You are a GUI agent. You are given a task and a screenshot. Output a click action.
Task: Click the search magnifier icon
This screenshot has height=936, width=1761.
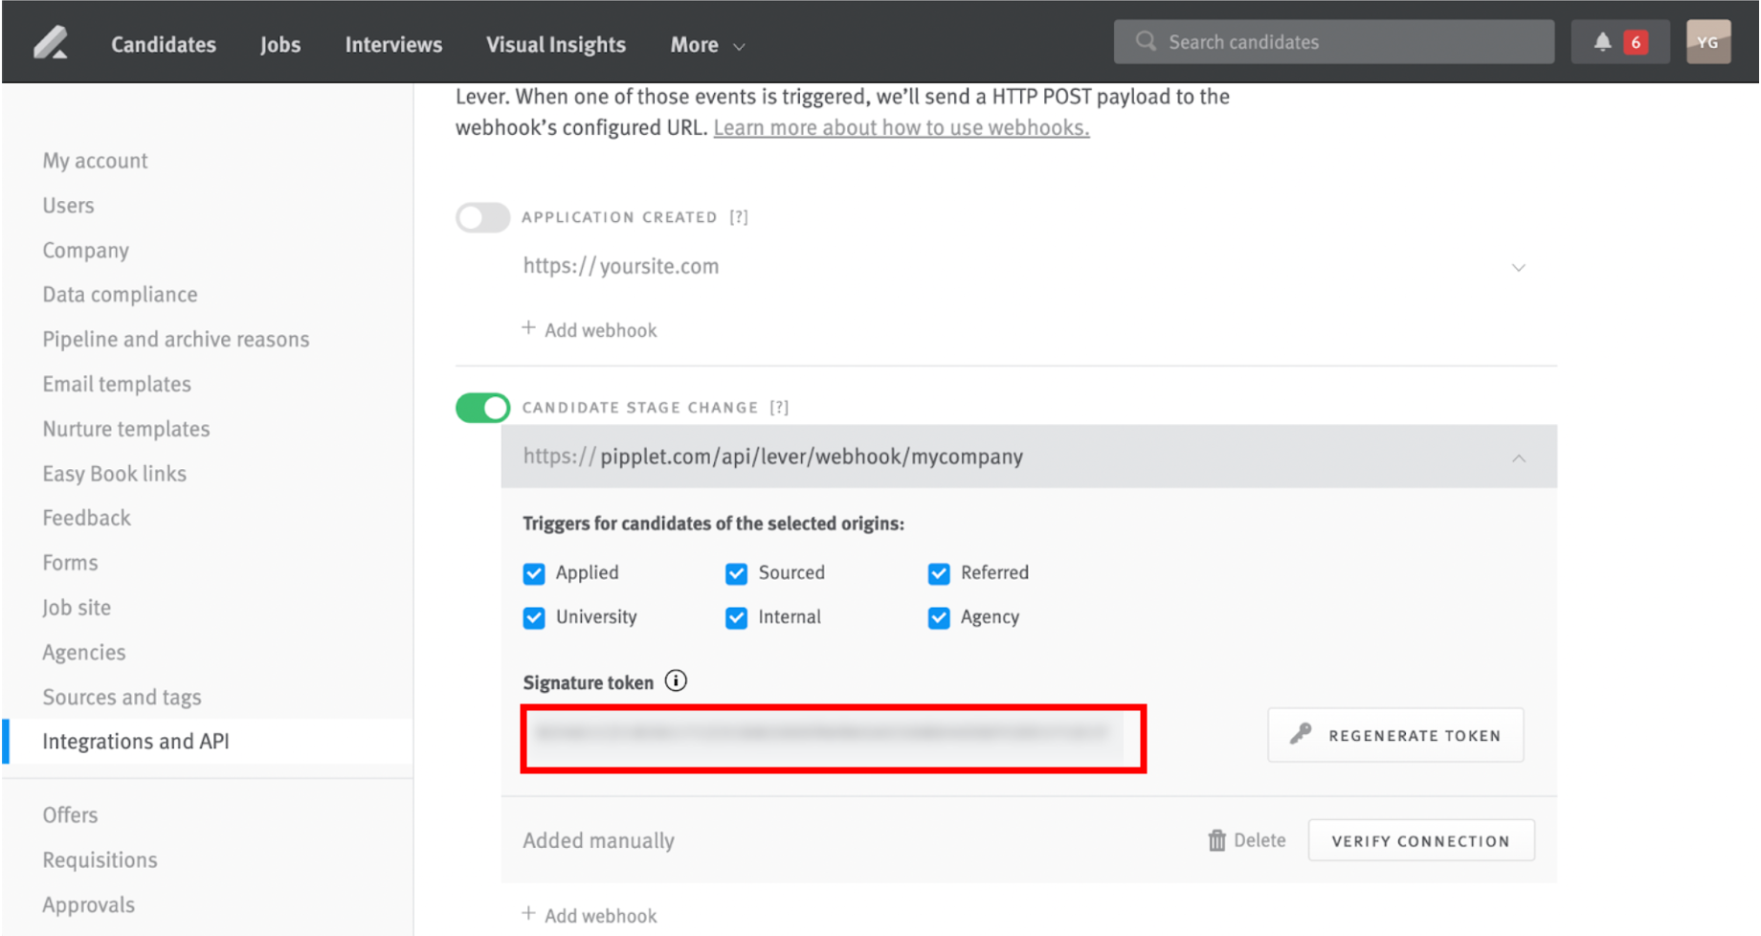1146,41
